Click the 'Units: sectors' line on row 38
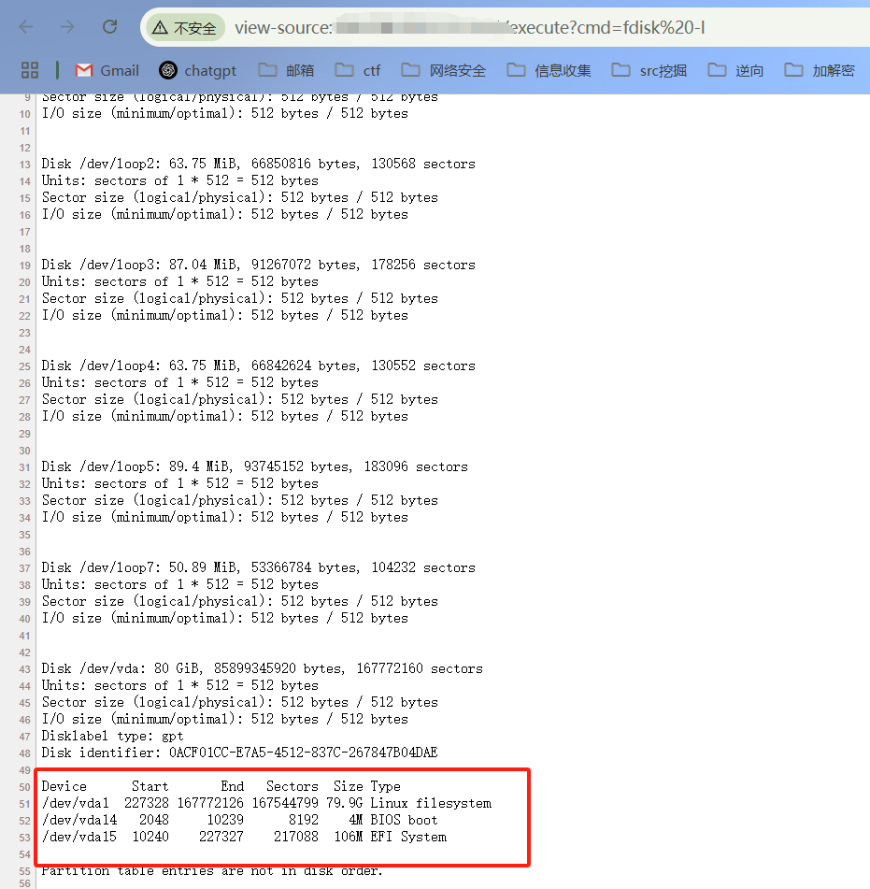Screen dimensions: 870x889 coord(179,584)
